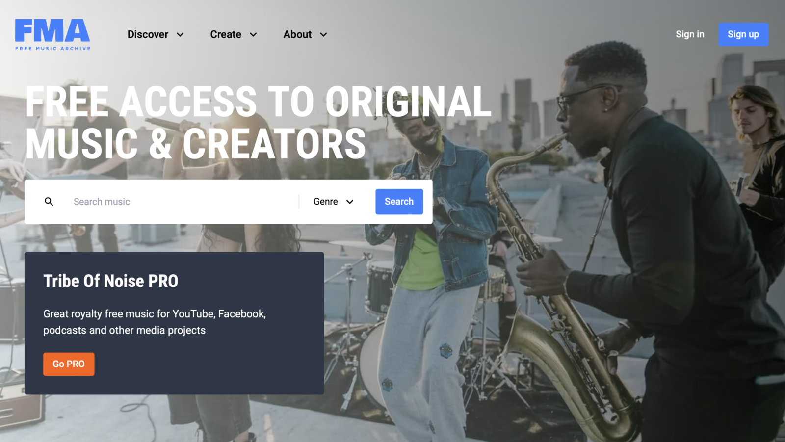
Task: Click the blue Search button
Action: [x=399, y=202]
